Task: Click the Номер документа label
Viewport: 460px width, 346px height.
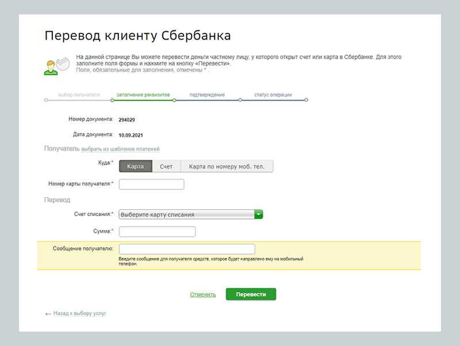Action: [x=91, y=119]
